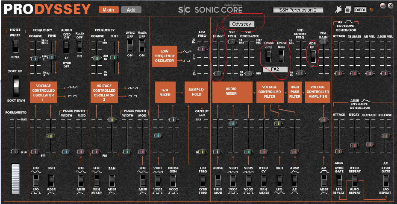Toggle the VCO2 Sync switch
397x204 pixels.
tap(130, 47)
